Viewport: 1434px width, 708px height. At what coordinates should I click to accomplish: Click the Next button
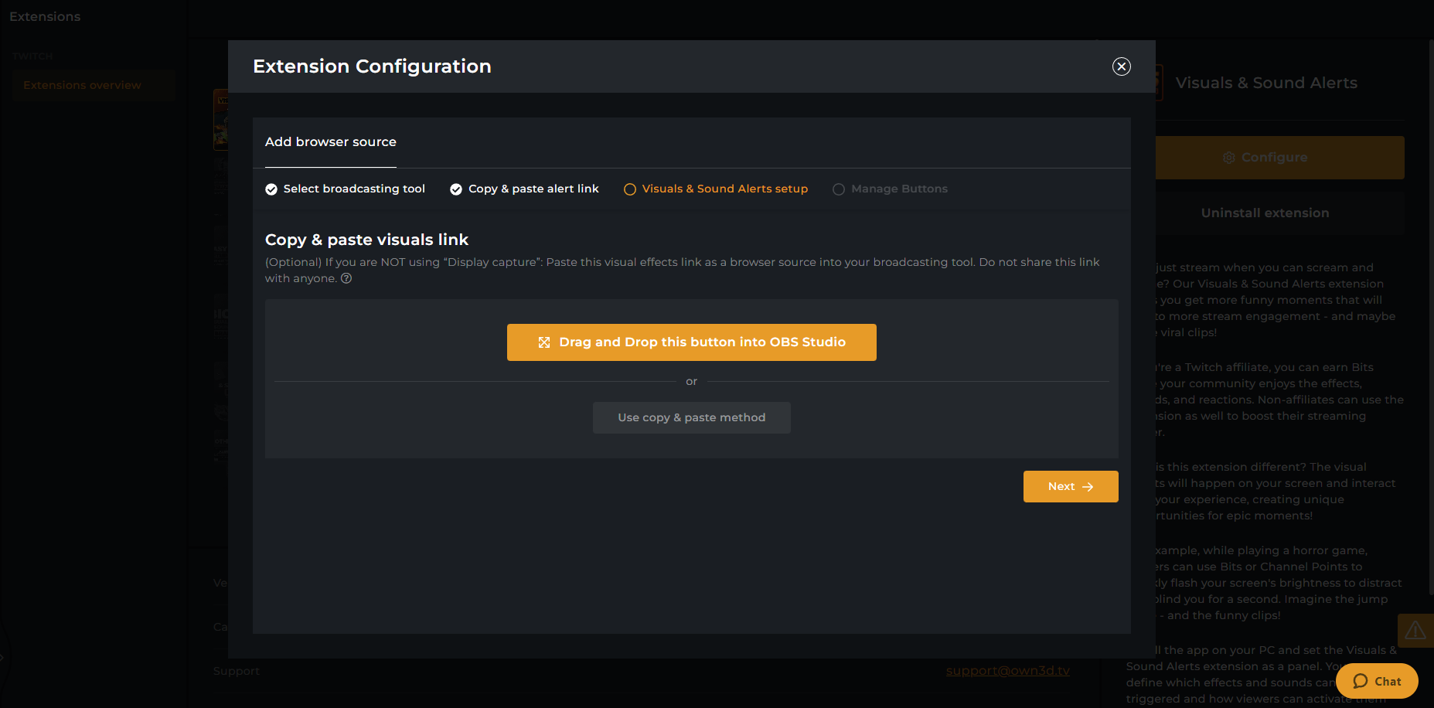click(x=1071, y=486)
